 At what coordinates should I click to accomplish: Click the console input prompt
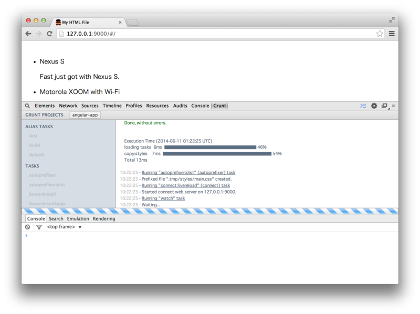click(x=210, y=235)
